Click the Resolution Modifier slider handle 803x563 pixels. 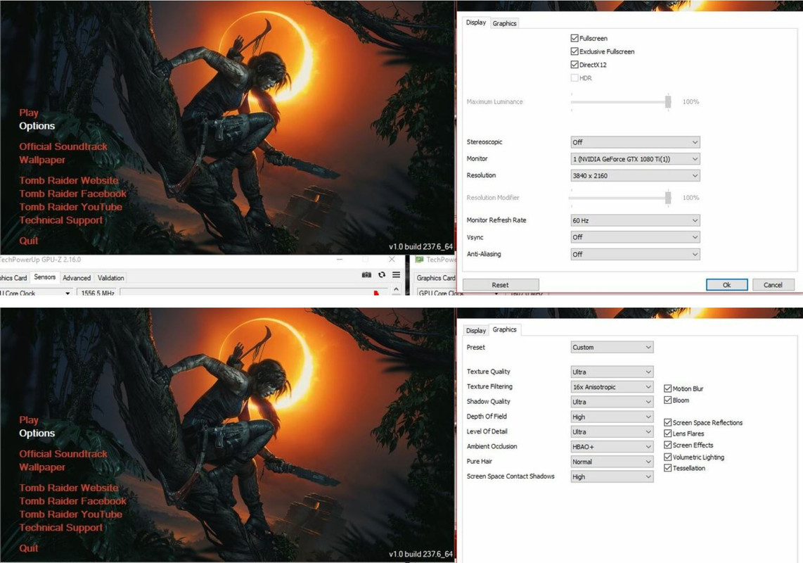click(668, 198)
